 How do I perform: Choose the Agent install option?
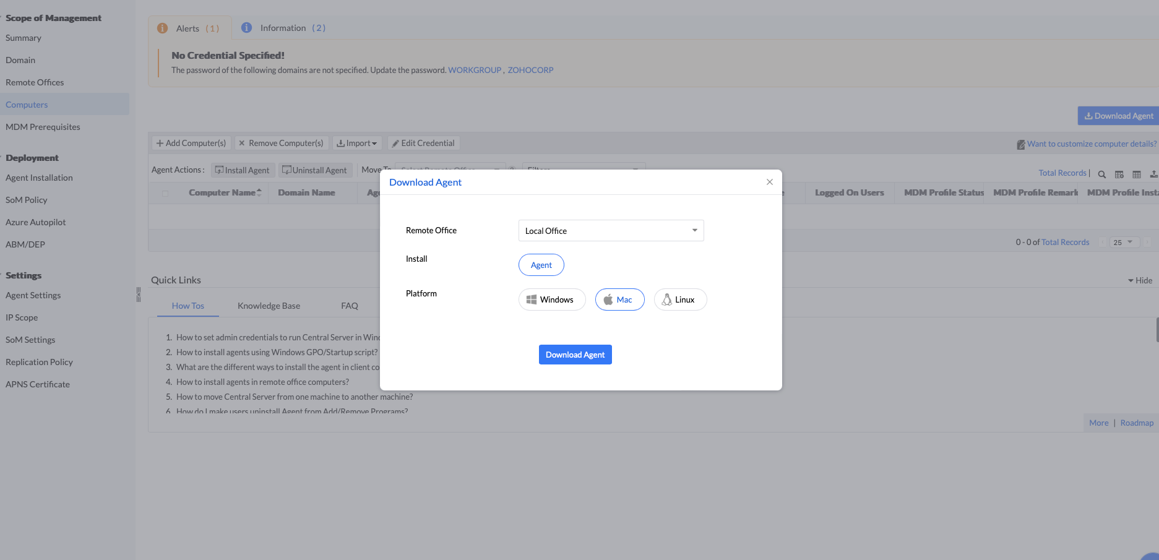point(541,265)
